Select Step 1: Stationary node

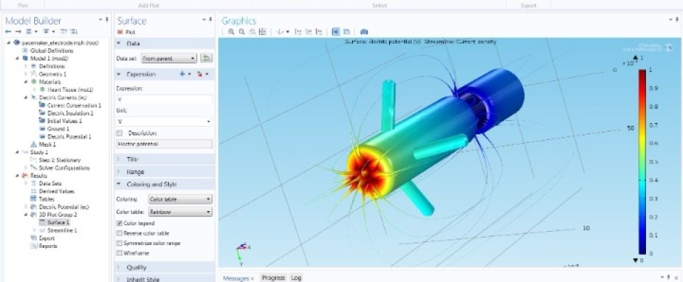point(60,160)
